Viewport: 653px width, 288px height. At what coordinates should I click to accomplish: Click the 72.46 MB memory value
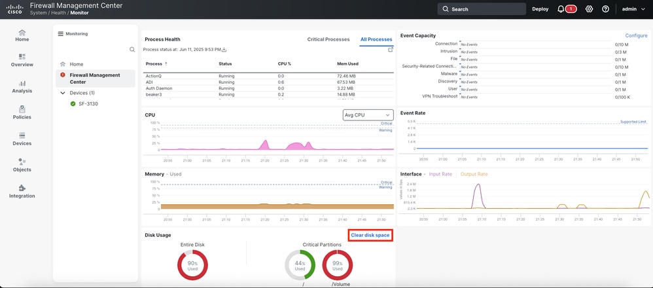click(x=345, y=77)
